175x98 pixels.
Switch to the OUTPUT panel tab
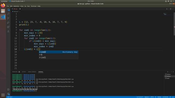(24, 72)
